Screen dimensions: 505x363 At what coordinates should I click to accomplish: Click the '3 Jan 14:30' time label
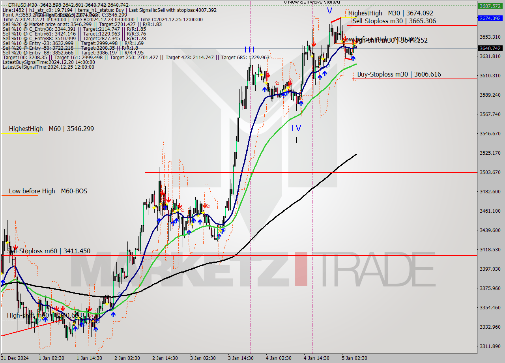point(241,358)
